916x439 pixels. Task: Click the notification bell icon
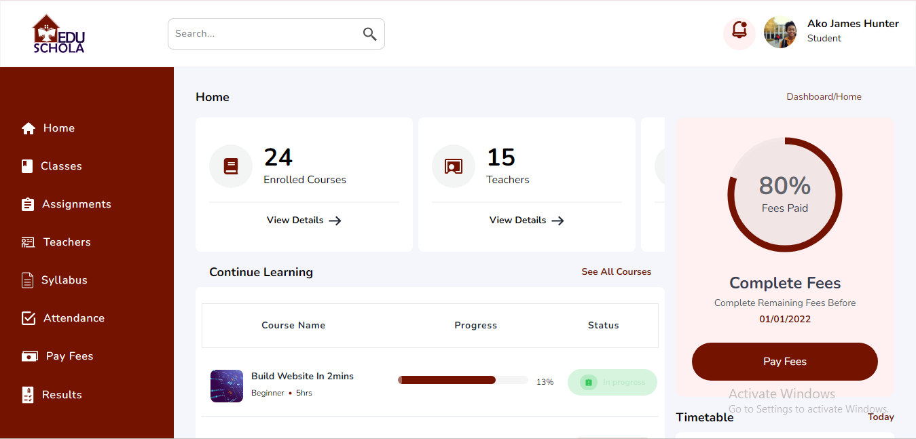[739, 32]
